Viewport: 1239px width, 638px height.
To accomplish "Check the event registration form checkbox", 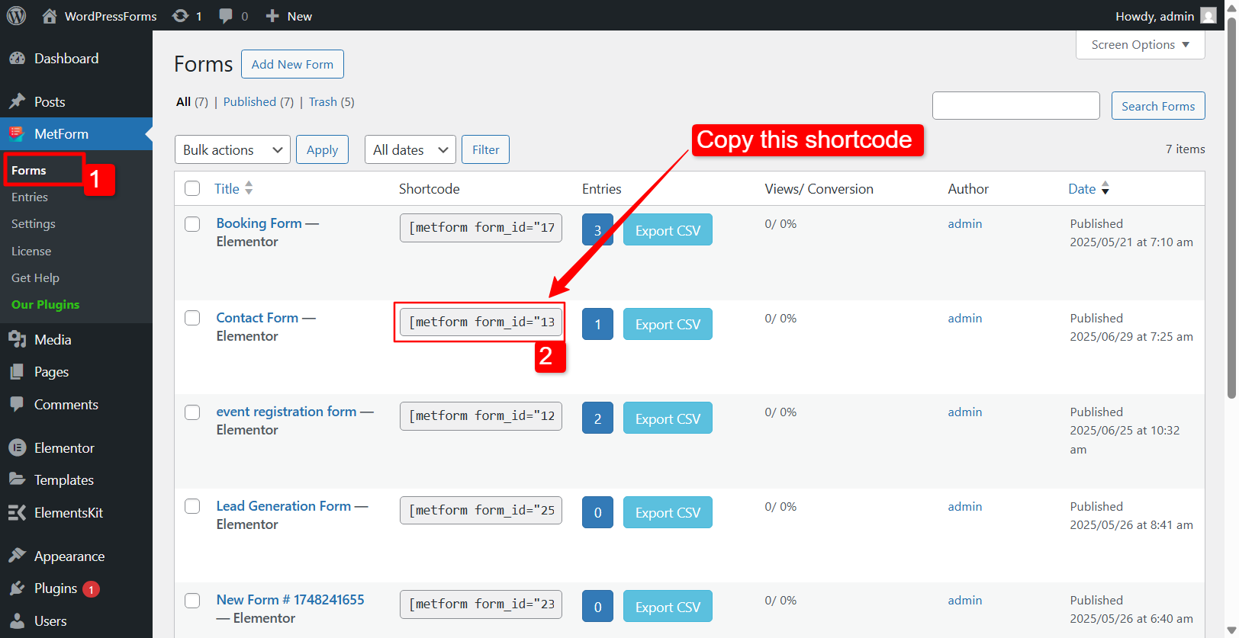I will 192,412.
